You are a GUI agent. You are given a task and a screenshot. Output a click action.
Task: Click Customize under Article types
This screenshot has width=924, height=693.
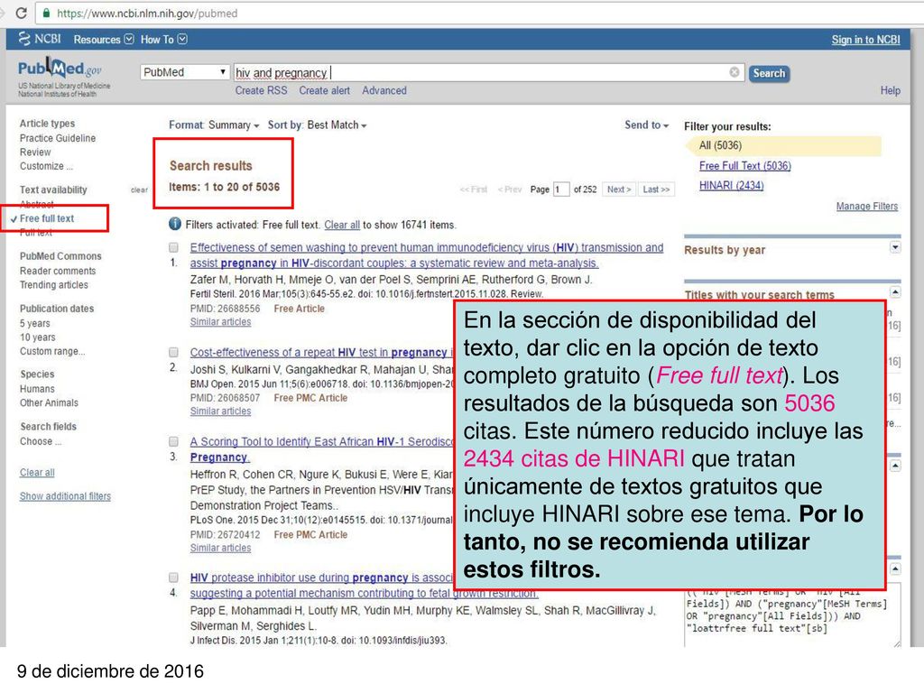point(46,166)
